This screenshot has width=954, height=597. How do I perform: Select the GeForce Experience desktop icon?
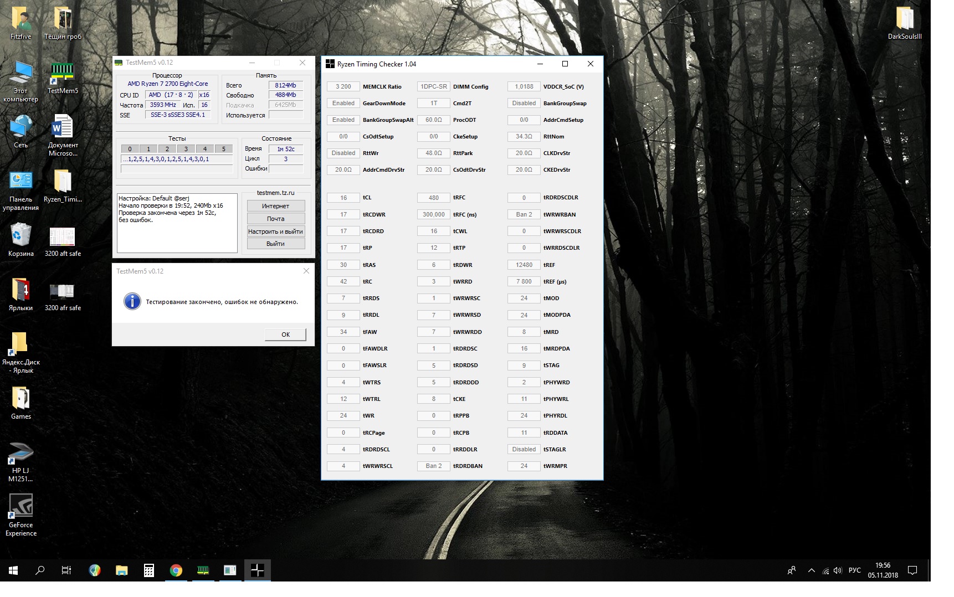coord(20,516)
